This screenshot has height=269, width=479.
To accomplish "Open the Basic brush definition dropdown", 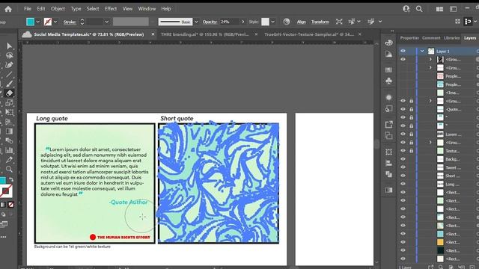I will (x=196, y=22).
